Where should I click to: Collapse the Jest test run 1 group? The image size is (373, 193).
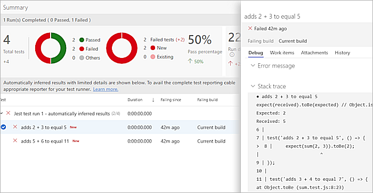pos(2,113)
